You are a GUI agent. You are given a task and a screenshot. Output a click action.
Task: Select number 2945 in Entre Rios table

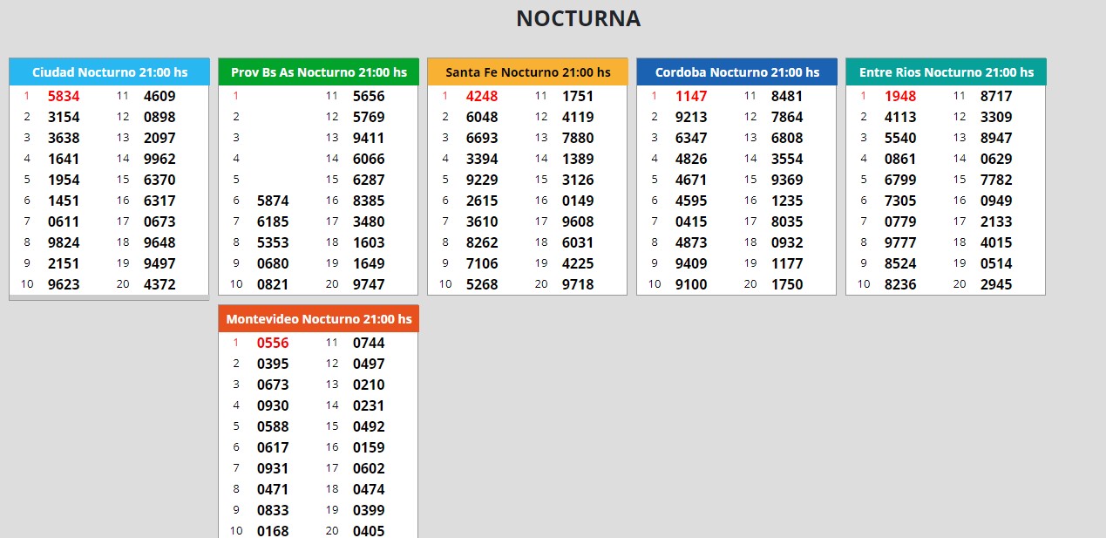996,284
